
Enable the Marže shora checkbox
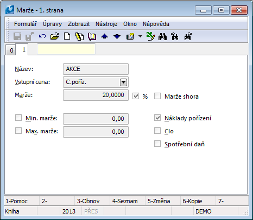pos(157,96)
